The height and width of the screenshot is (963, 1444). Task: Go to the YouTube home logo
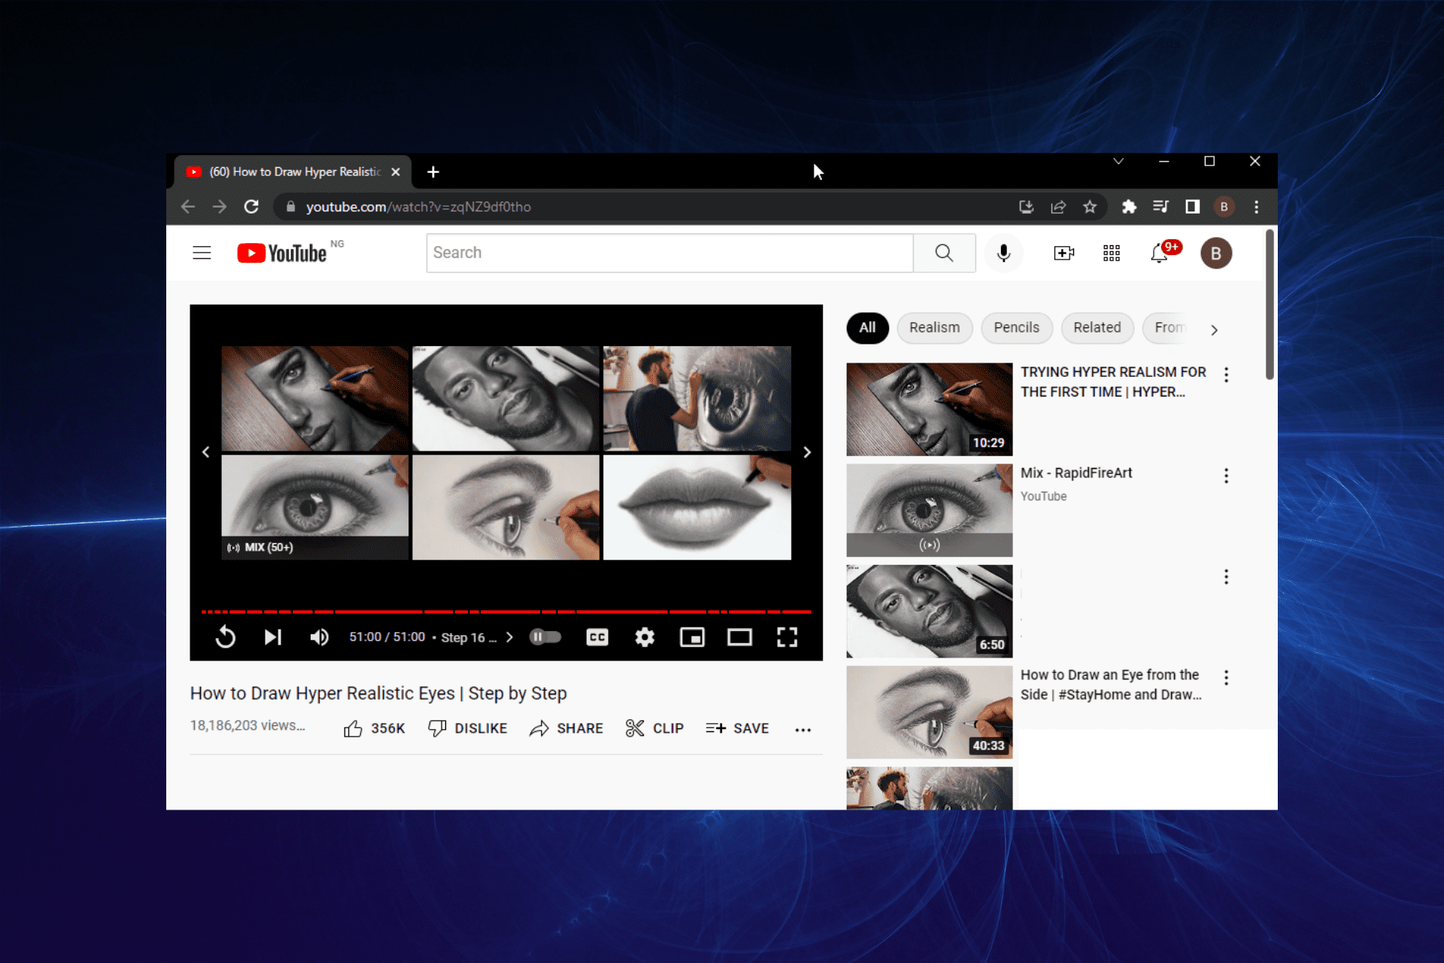(x=282, y=254)
